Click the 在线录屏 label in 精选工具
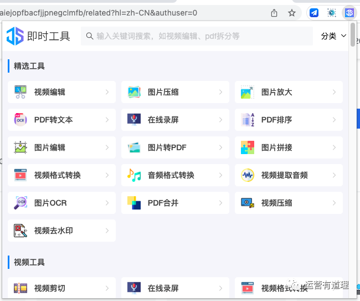Screen dimensions: 360x301 click(x=163, y=120)
